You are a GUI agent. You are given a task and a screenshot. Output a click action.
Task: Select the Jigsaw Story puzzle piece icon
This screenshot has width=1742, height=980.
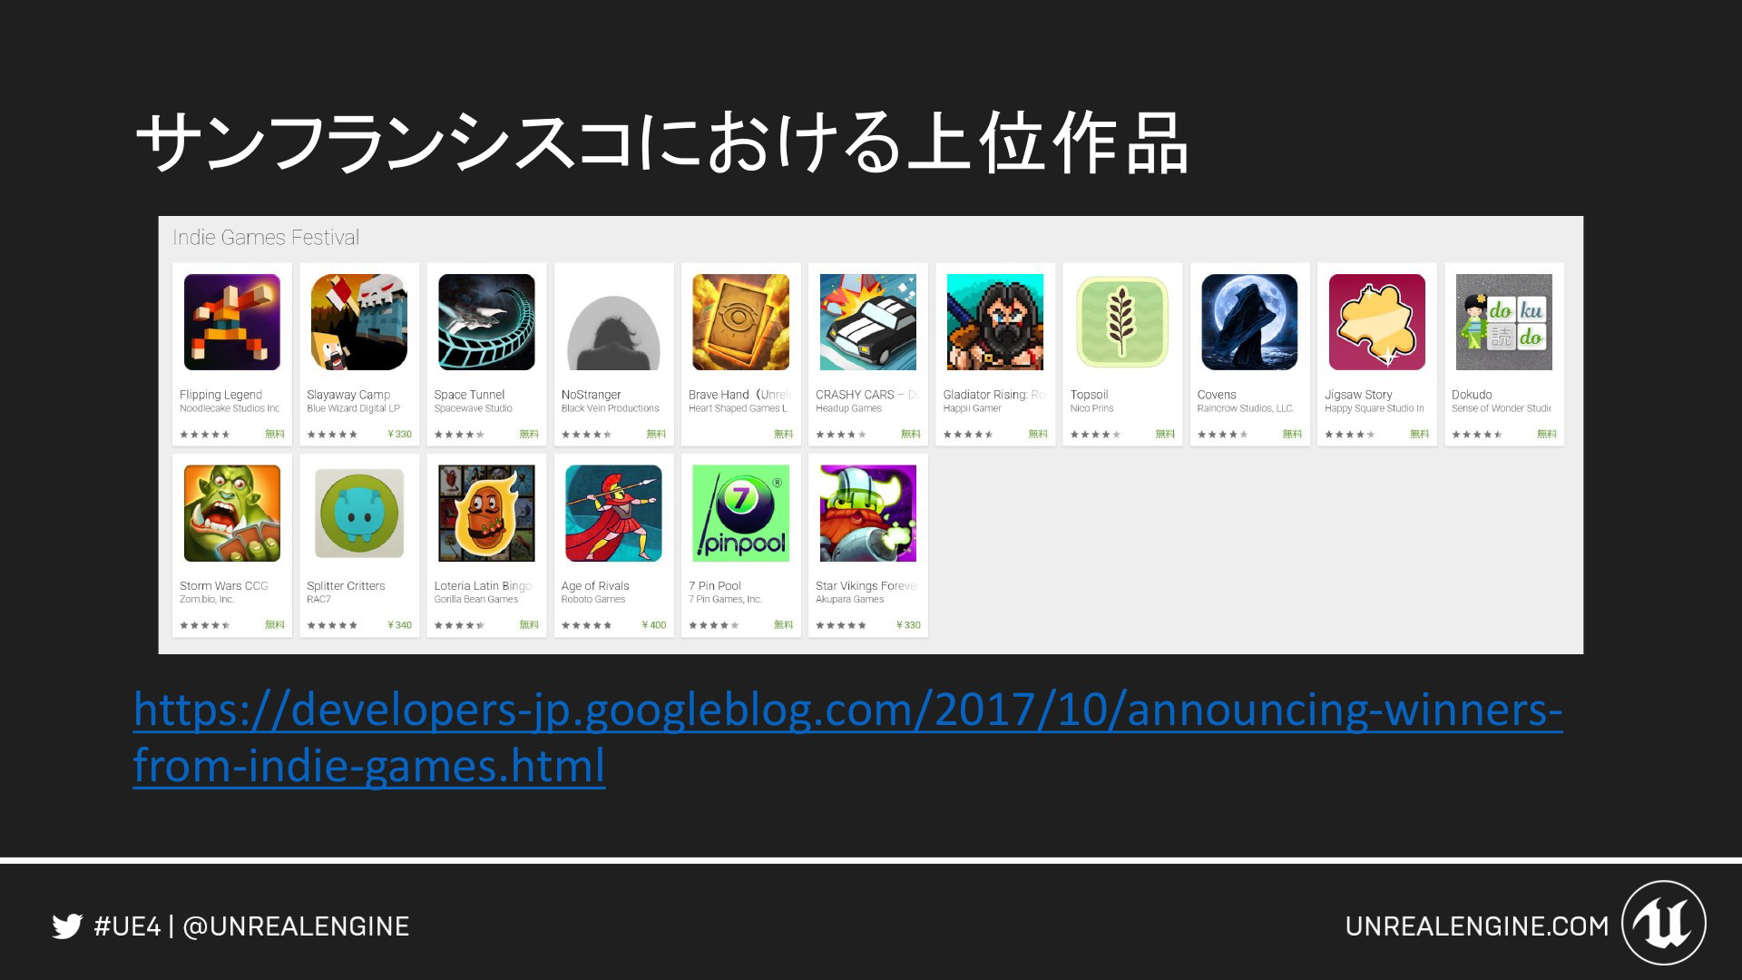[x=1377, y=322]
